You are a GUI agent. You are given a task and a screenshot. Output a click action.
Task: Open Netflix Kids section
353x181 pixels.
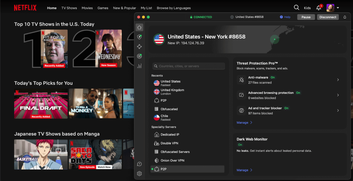(307, 8)
